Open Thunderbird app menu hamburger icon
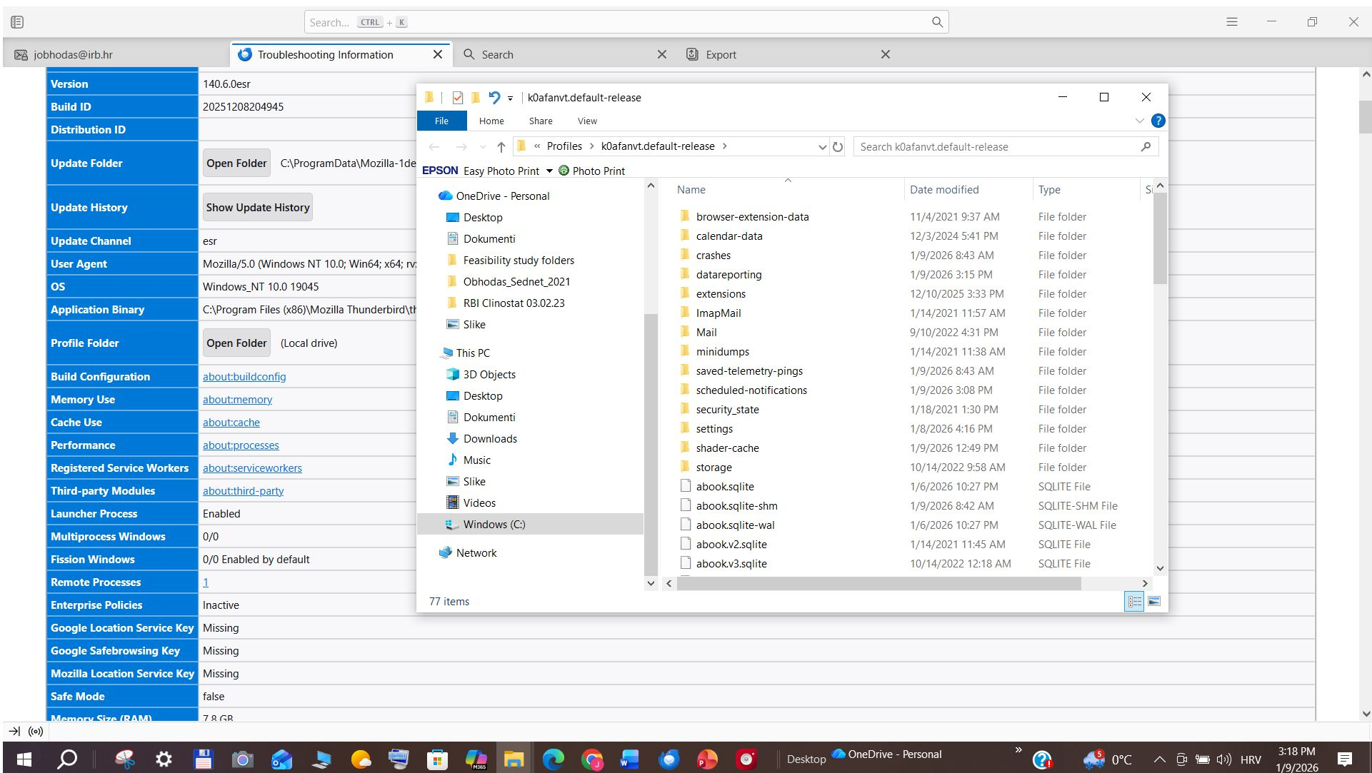This screenshot has height=773, width=1372. click(1232, 22)
